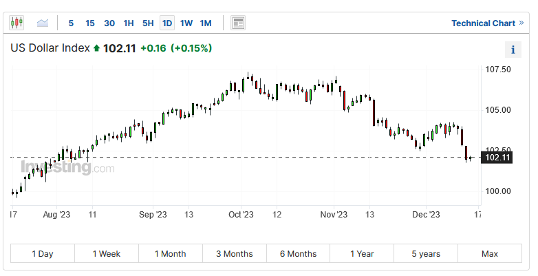Screen dimensions: 538x276
Task: Open the Technical Chart link
Action: (x=483, y=23)
